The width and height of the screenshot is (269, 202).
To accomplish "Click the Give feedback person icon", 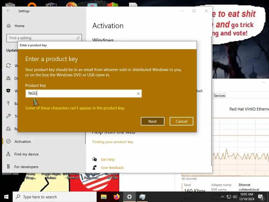I will 95,168.
